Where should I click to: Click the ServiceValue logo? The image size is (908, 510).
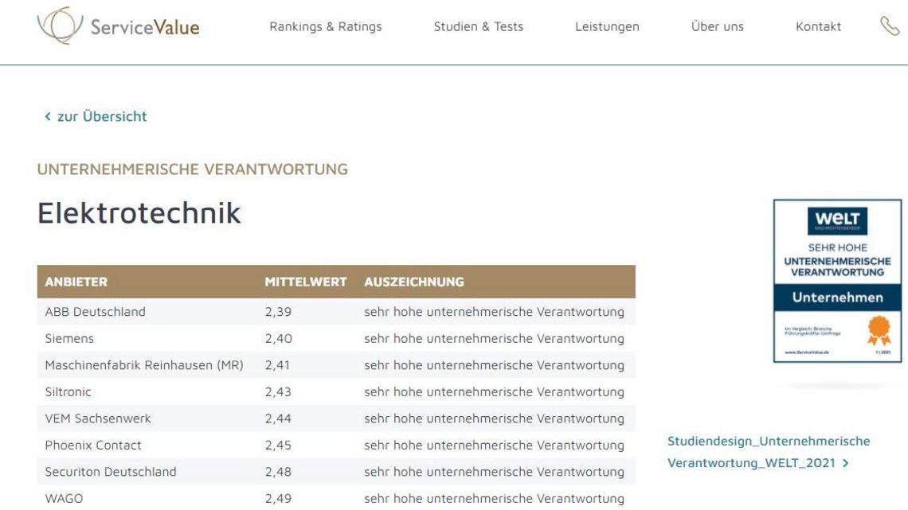tap(118, 26)
